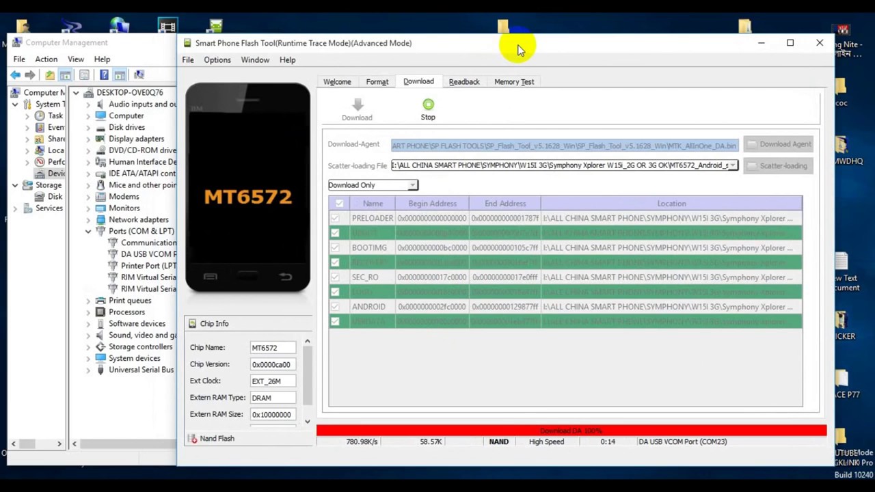Viewport: 875px width, 492px height.
Task: Click the red download progress bar
Action: pos(571,430)
